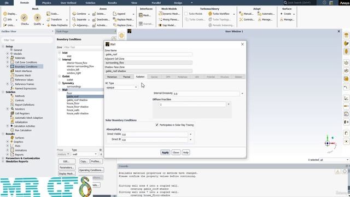This screenshot has width=350, height=197.
Task: Toggle Participates in Solar Ray Tracing checkbox
Action: (x=157, y=125)
